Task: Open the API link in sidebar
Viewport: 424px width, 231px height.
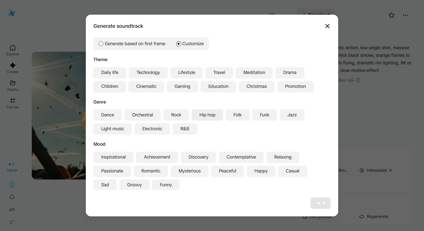Action: pyautogui.click(x=12, y=210)
